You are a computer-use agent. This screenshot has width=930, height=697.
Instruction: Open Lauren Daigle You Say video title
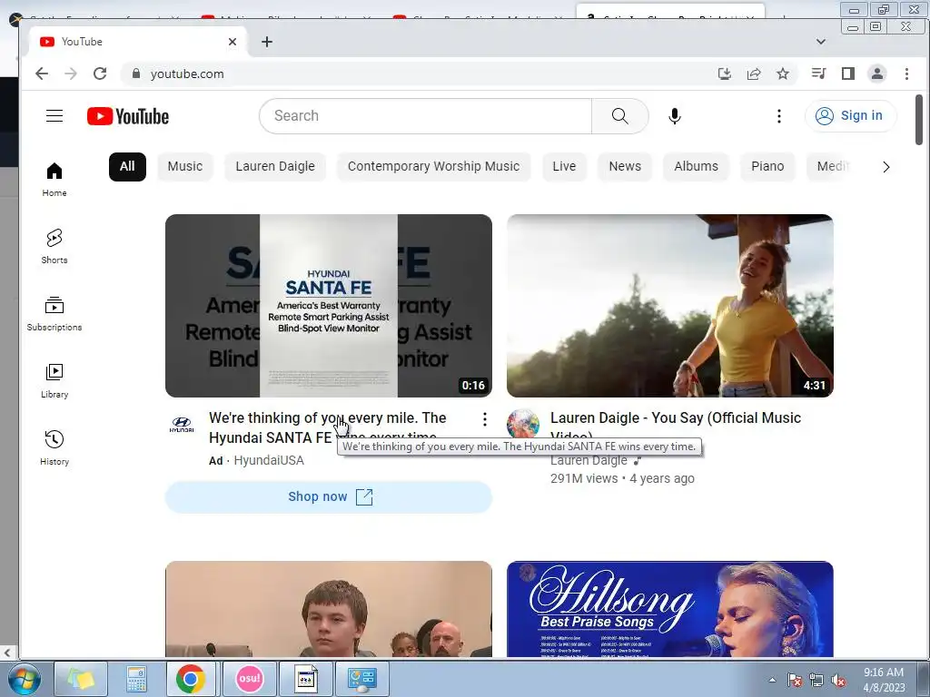click(676, 417)
